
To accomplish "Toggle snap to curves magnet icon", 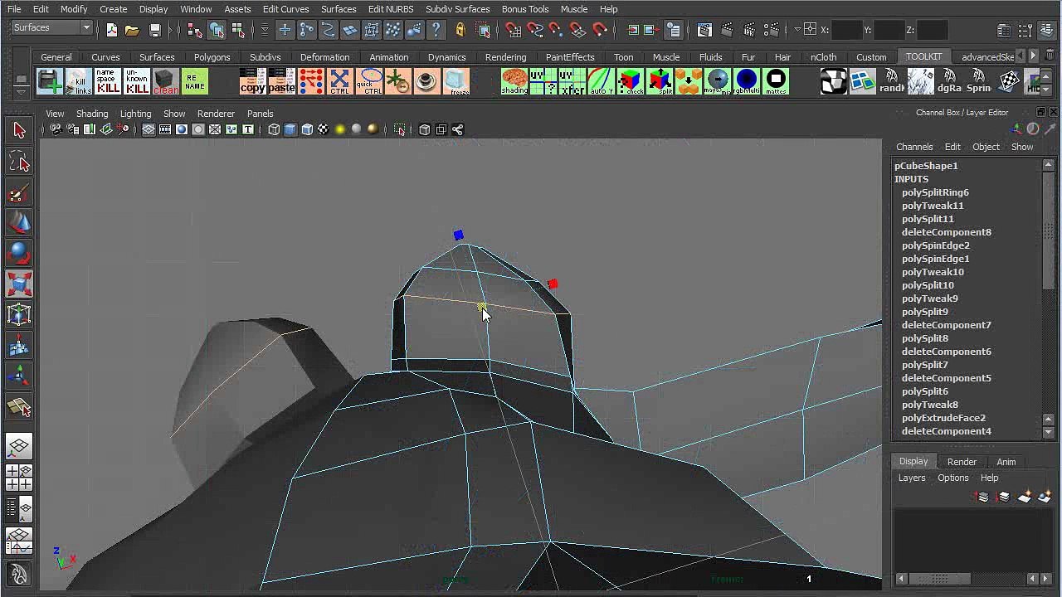I will (x=535, y=30).
